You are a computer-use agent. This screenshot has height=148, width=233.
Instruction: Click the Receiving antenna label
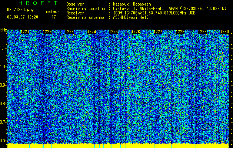(85, 17)
